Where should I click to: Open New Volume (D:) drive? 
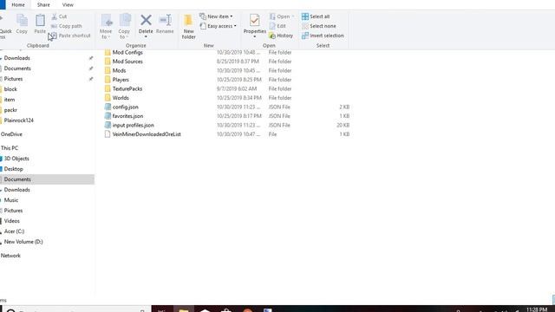(x=23, y=242)
